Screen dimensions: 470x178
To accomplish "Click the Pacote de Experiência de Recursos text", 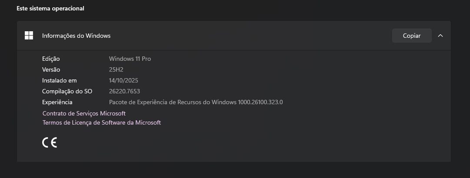I will point(173,102).
